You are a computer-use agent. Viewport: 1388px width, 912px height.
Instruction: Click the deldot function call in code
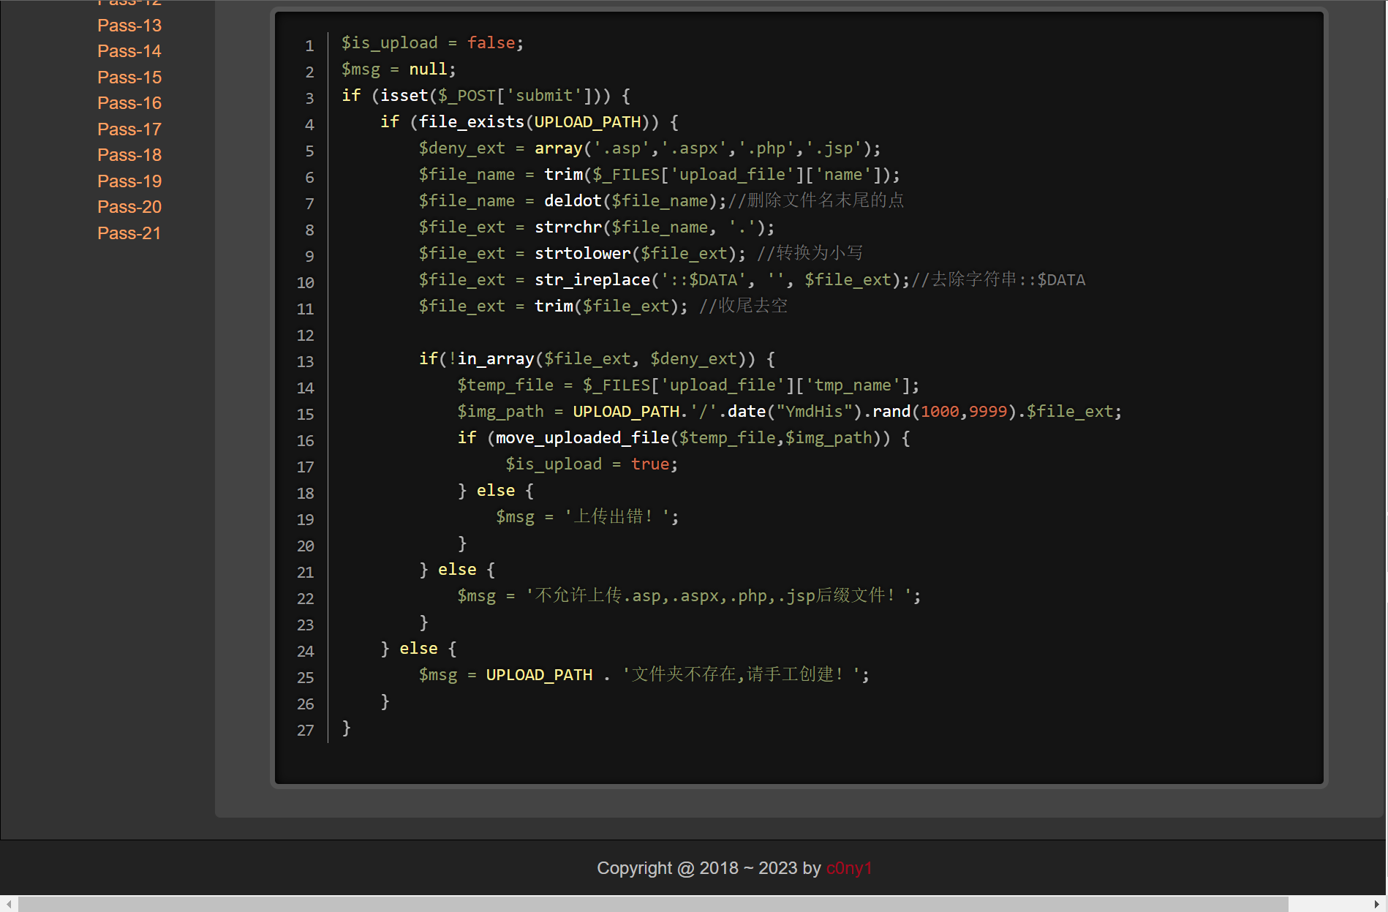click(573, 200)
